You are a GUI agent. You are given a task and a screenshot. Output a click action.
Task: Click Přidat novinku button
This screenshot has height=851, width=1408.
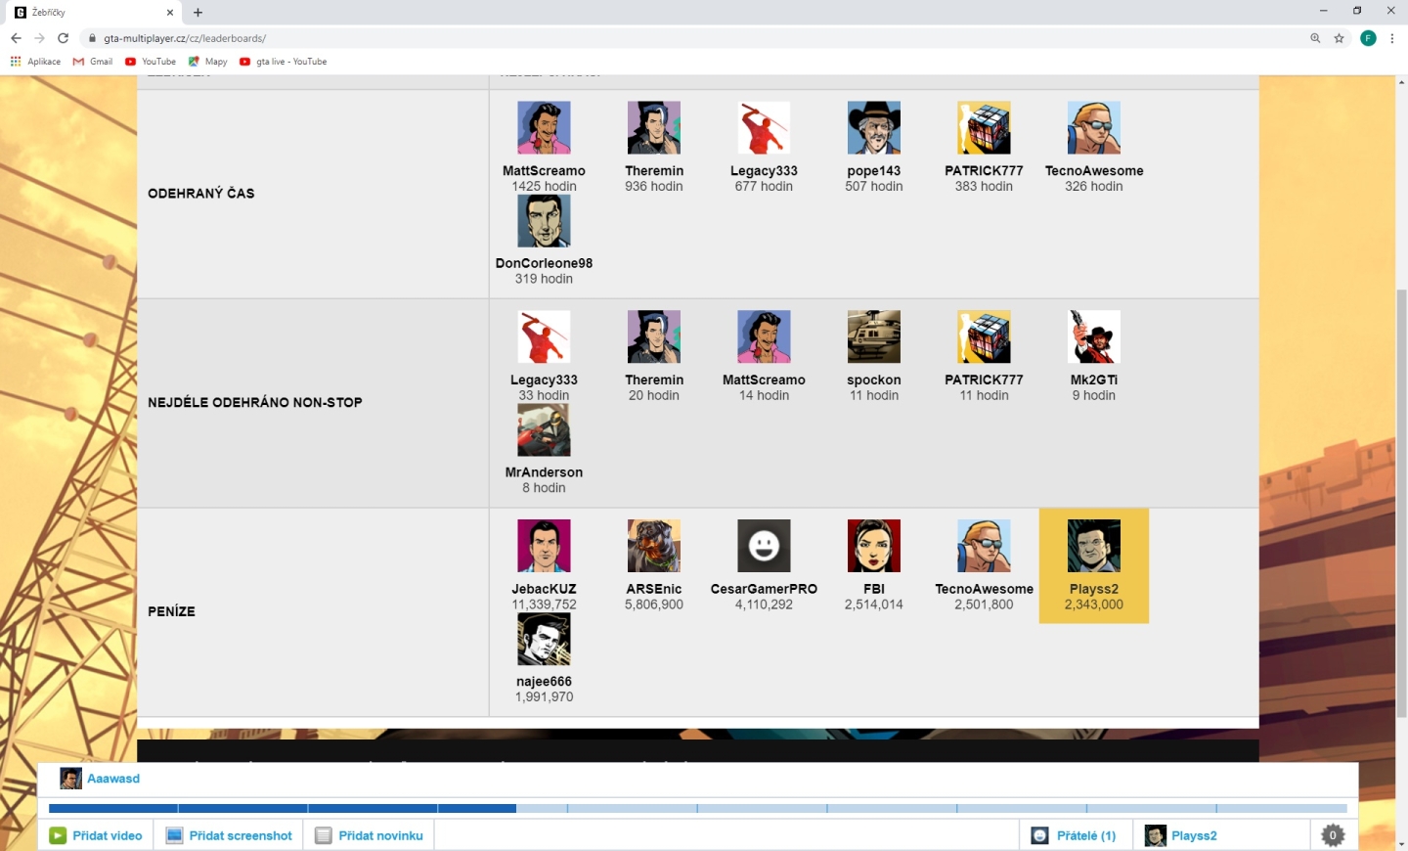[x=369, y=835]
